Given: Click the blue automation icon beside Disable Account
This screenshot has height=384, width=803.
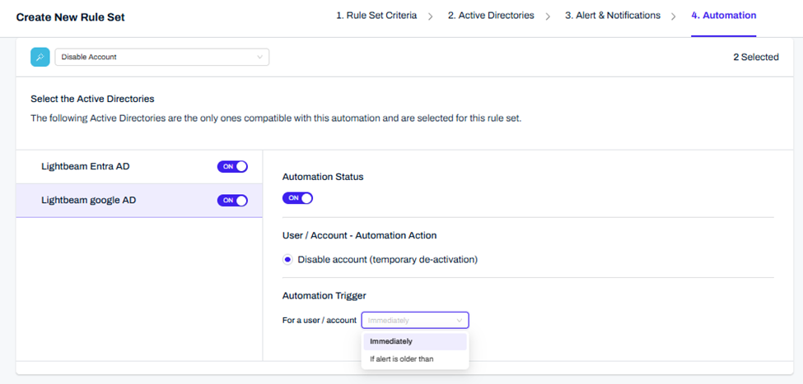Looking at the screenshot, I should pos(40,57).
